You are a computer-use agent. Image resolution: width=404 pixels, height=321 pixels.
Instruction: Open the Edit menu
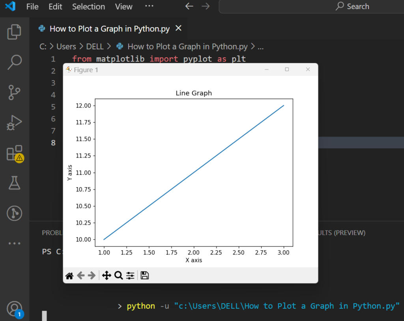tap(55, 6)
